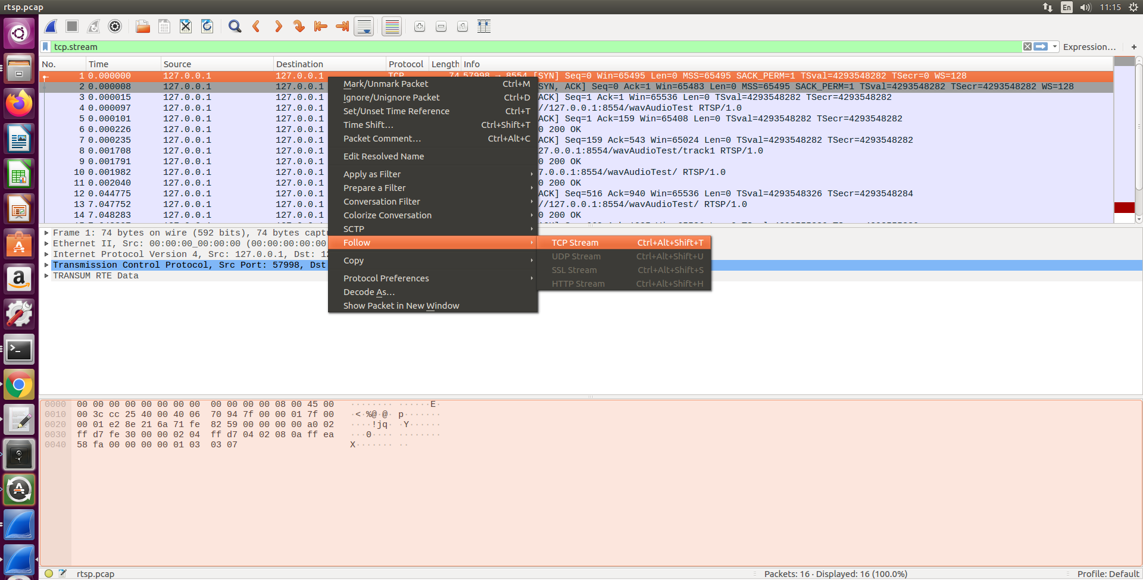Add a display filter button

tap(1134, 46)
